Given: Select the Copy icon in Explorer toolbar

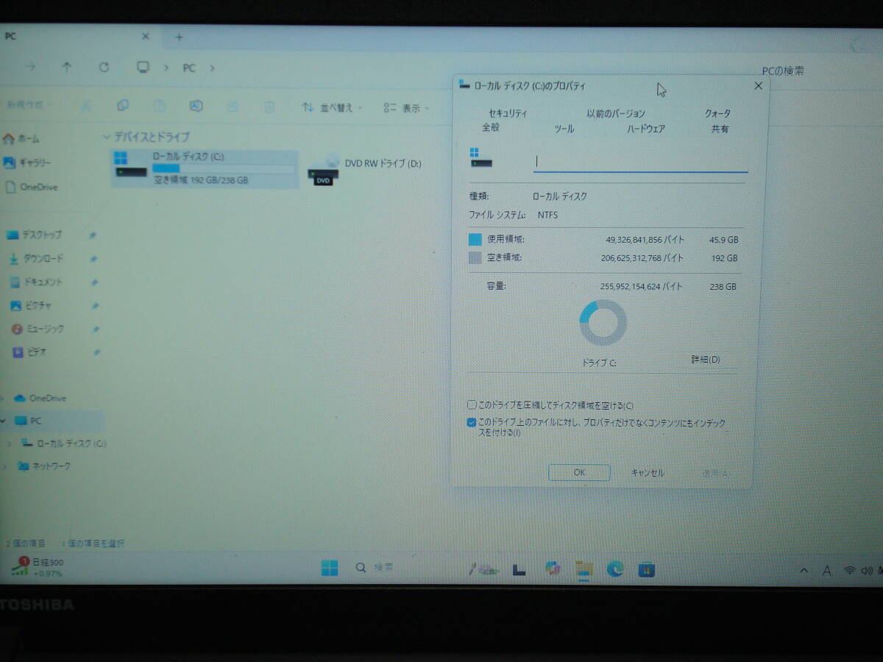Looking at the screenshot, I should (x=123, y=105).
